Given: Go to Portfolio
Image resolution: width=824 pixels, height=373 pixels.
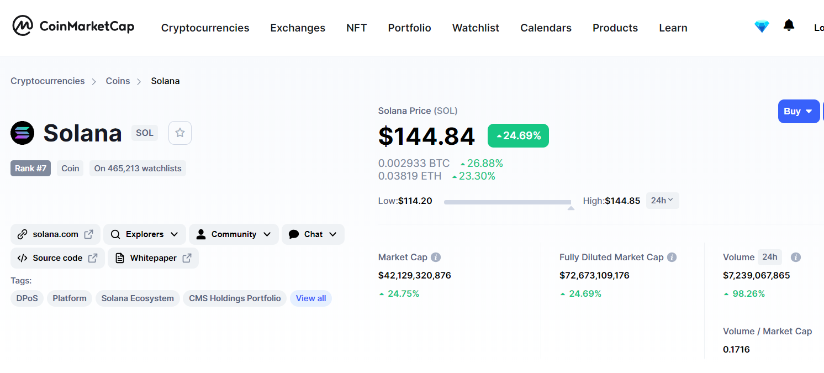Looking at the screenshot, I should click(409, 28).
